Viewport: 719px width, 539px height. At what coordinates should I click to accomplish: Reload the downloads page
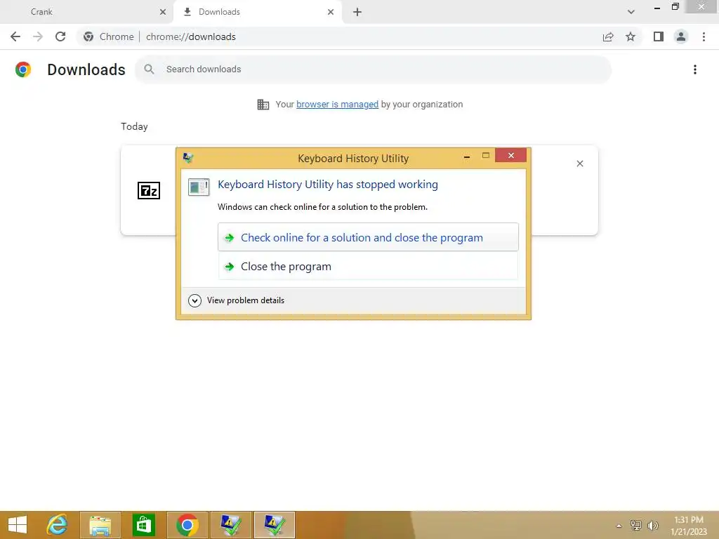(60, 36)
